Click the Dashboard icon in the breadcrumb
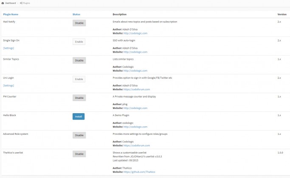 pos(3,3)
